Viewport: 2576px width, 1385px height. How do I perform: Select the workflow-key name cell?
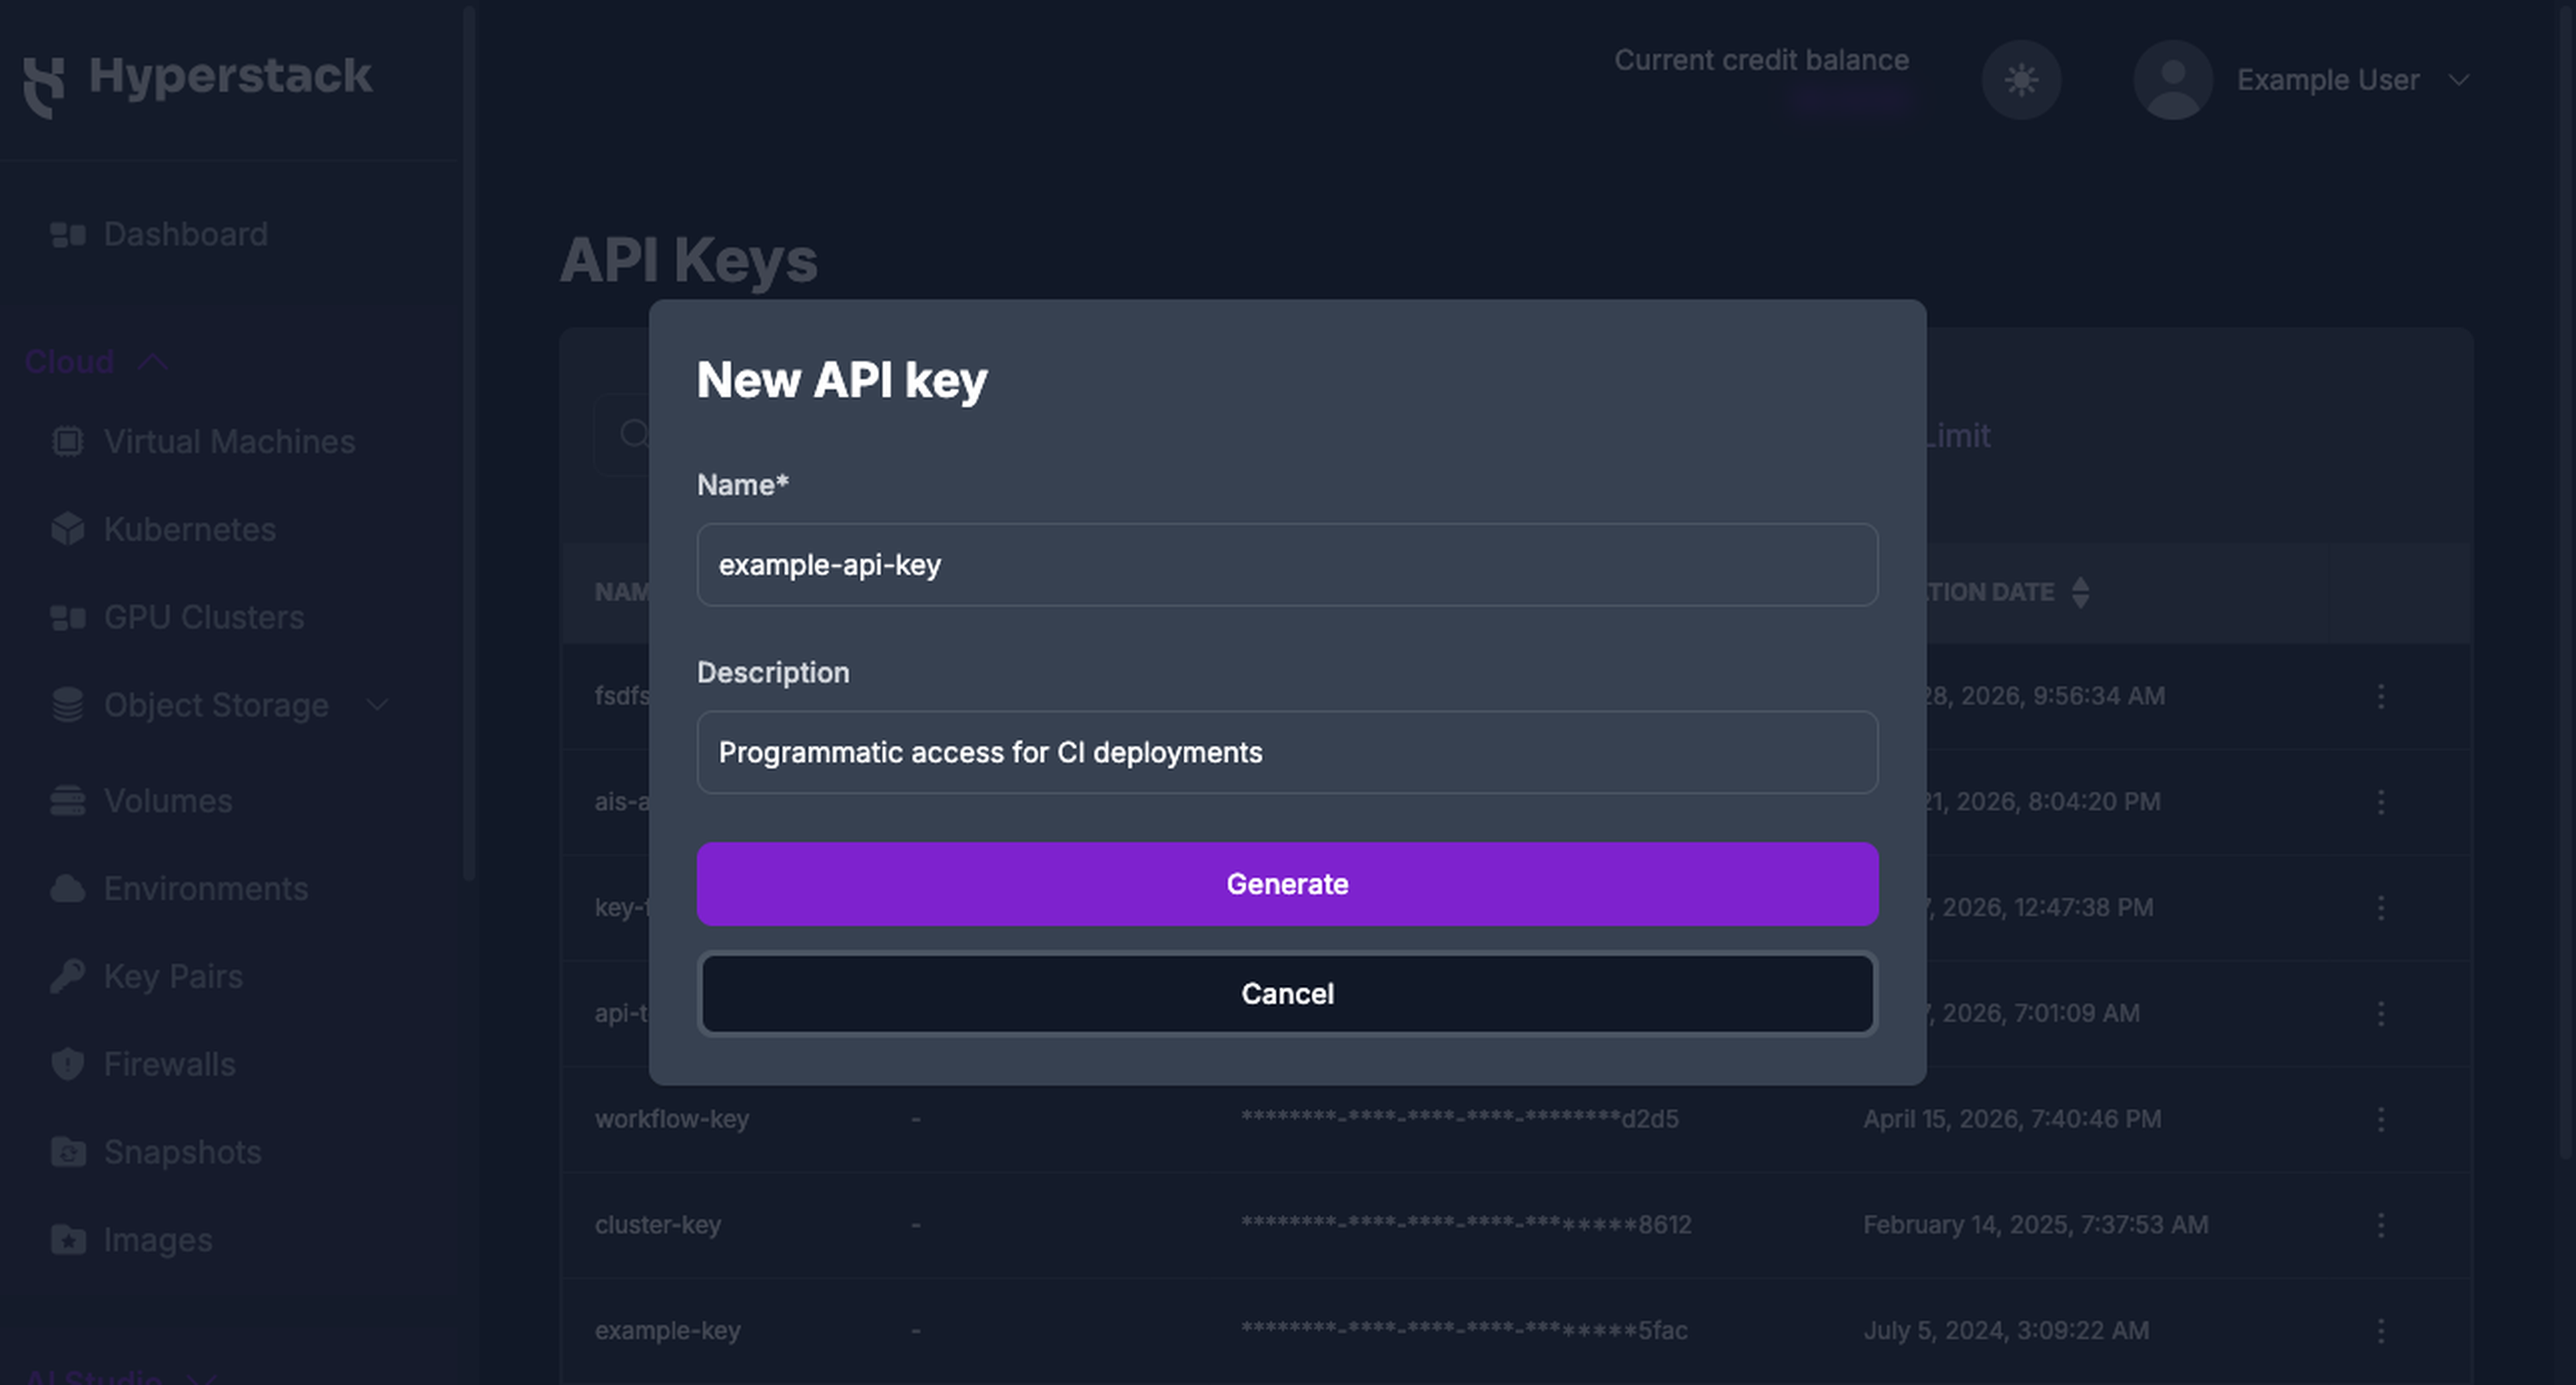click(x=672, y=1119)
